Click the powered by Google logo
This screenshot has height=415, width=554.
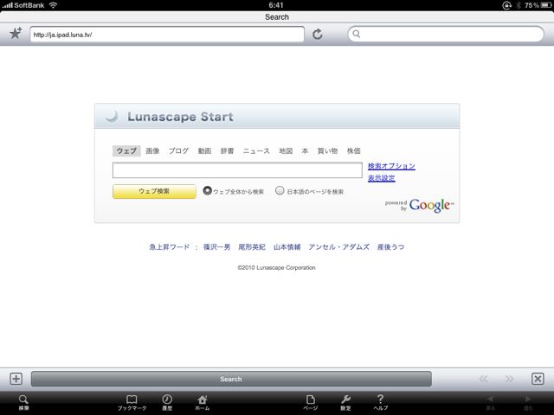[x=419, y=205]
